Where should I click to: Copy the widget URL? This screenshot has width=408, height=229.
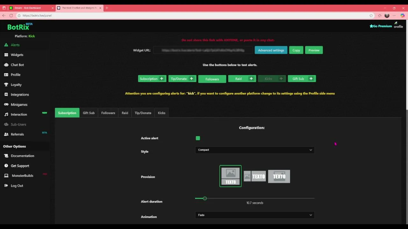(296, 50)
